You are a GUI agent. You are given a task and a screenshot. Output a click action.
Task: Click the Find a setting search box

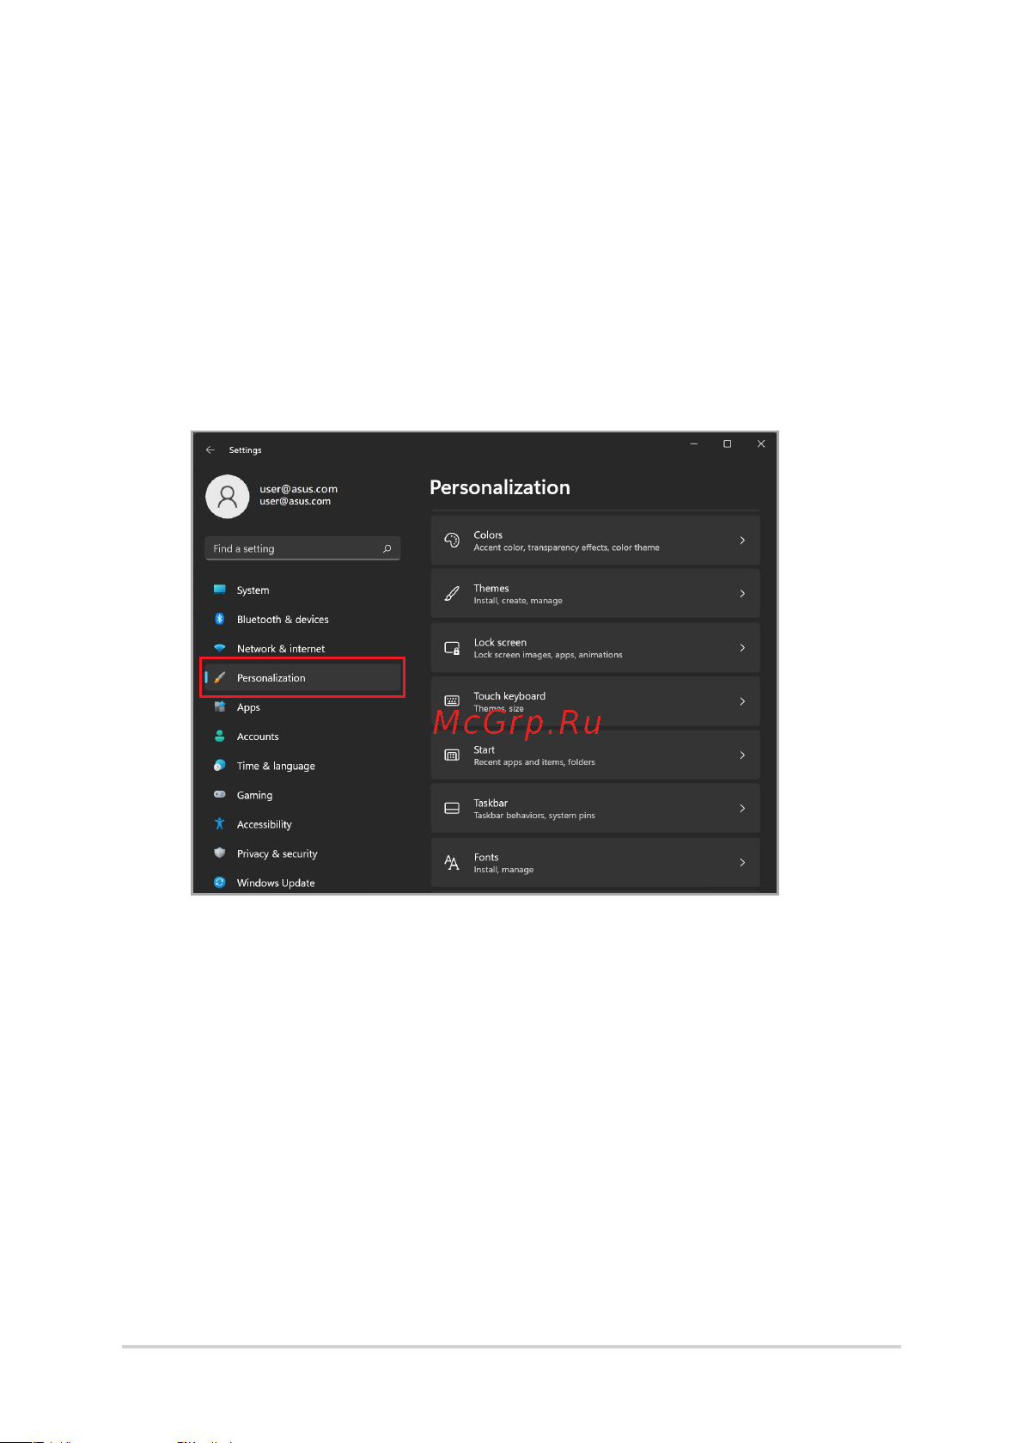[x=302, y=548]
